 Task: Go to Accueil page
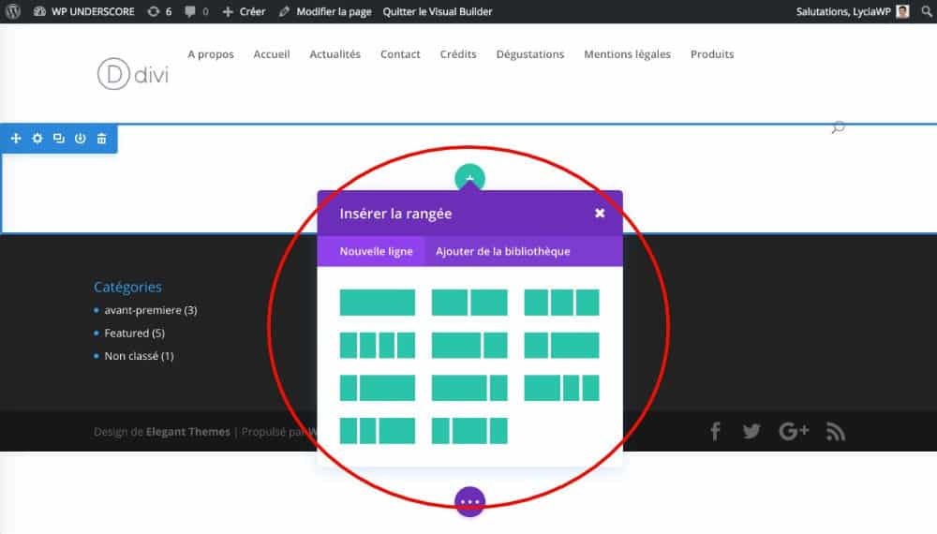272,54
